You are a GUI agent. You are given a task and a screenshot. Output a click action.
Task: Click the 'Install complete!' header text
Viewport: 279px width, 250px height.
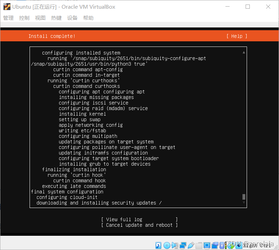(52, 36)
